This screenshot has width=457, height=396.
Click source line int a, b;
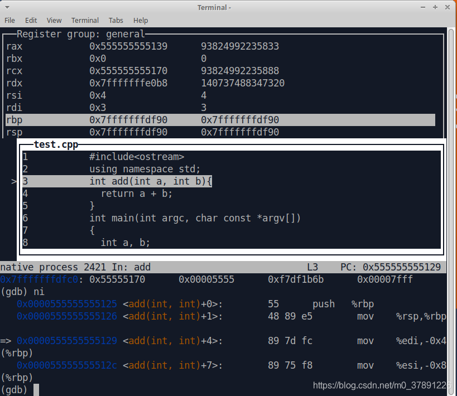(126, 243)
